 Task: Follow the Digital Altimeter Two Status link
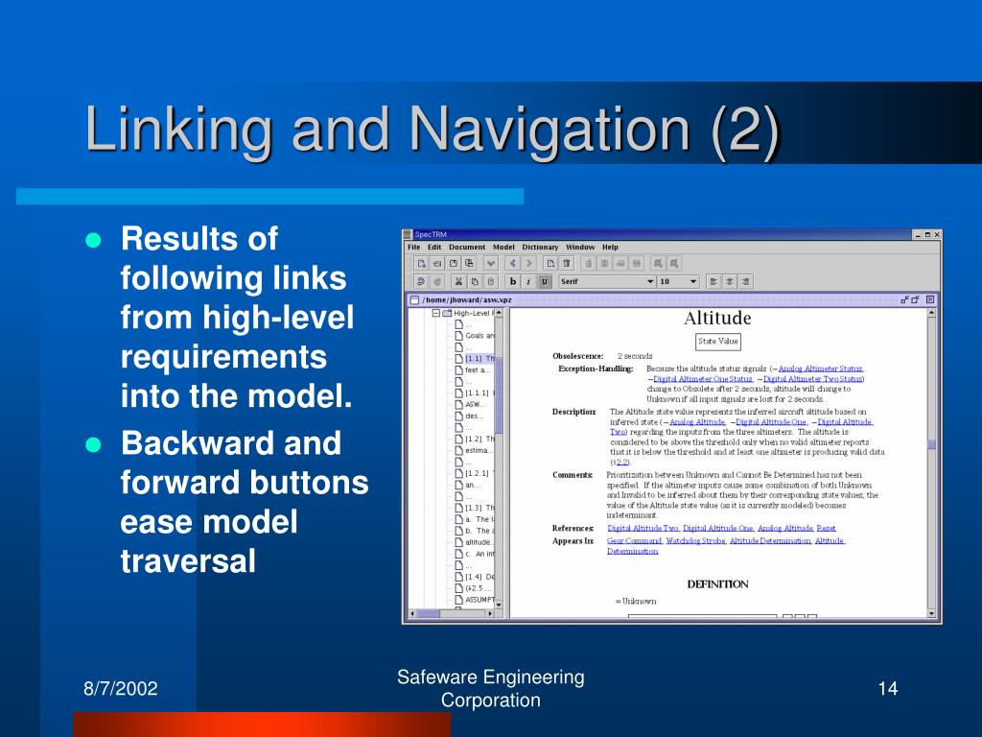pyautogui.click(x=813, y=378)
